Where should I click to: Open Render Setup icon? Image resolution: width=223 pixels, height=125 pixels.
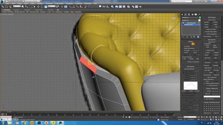tap(133, 7)
